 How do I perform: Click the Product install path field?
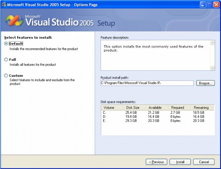point(147,83)
